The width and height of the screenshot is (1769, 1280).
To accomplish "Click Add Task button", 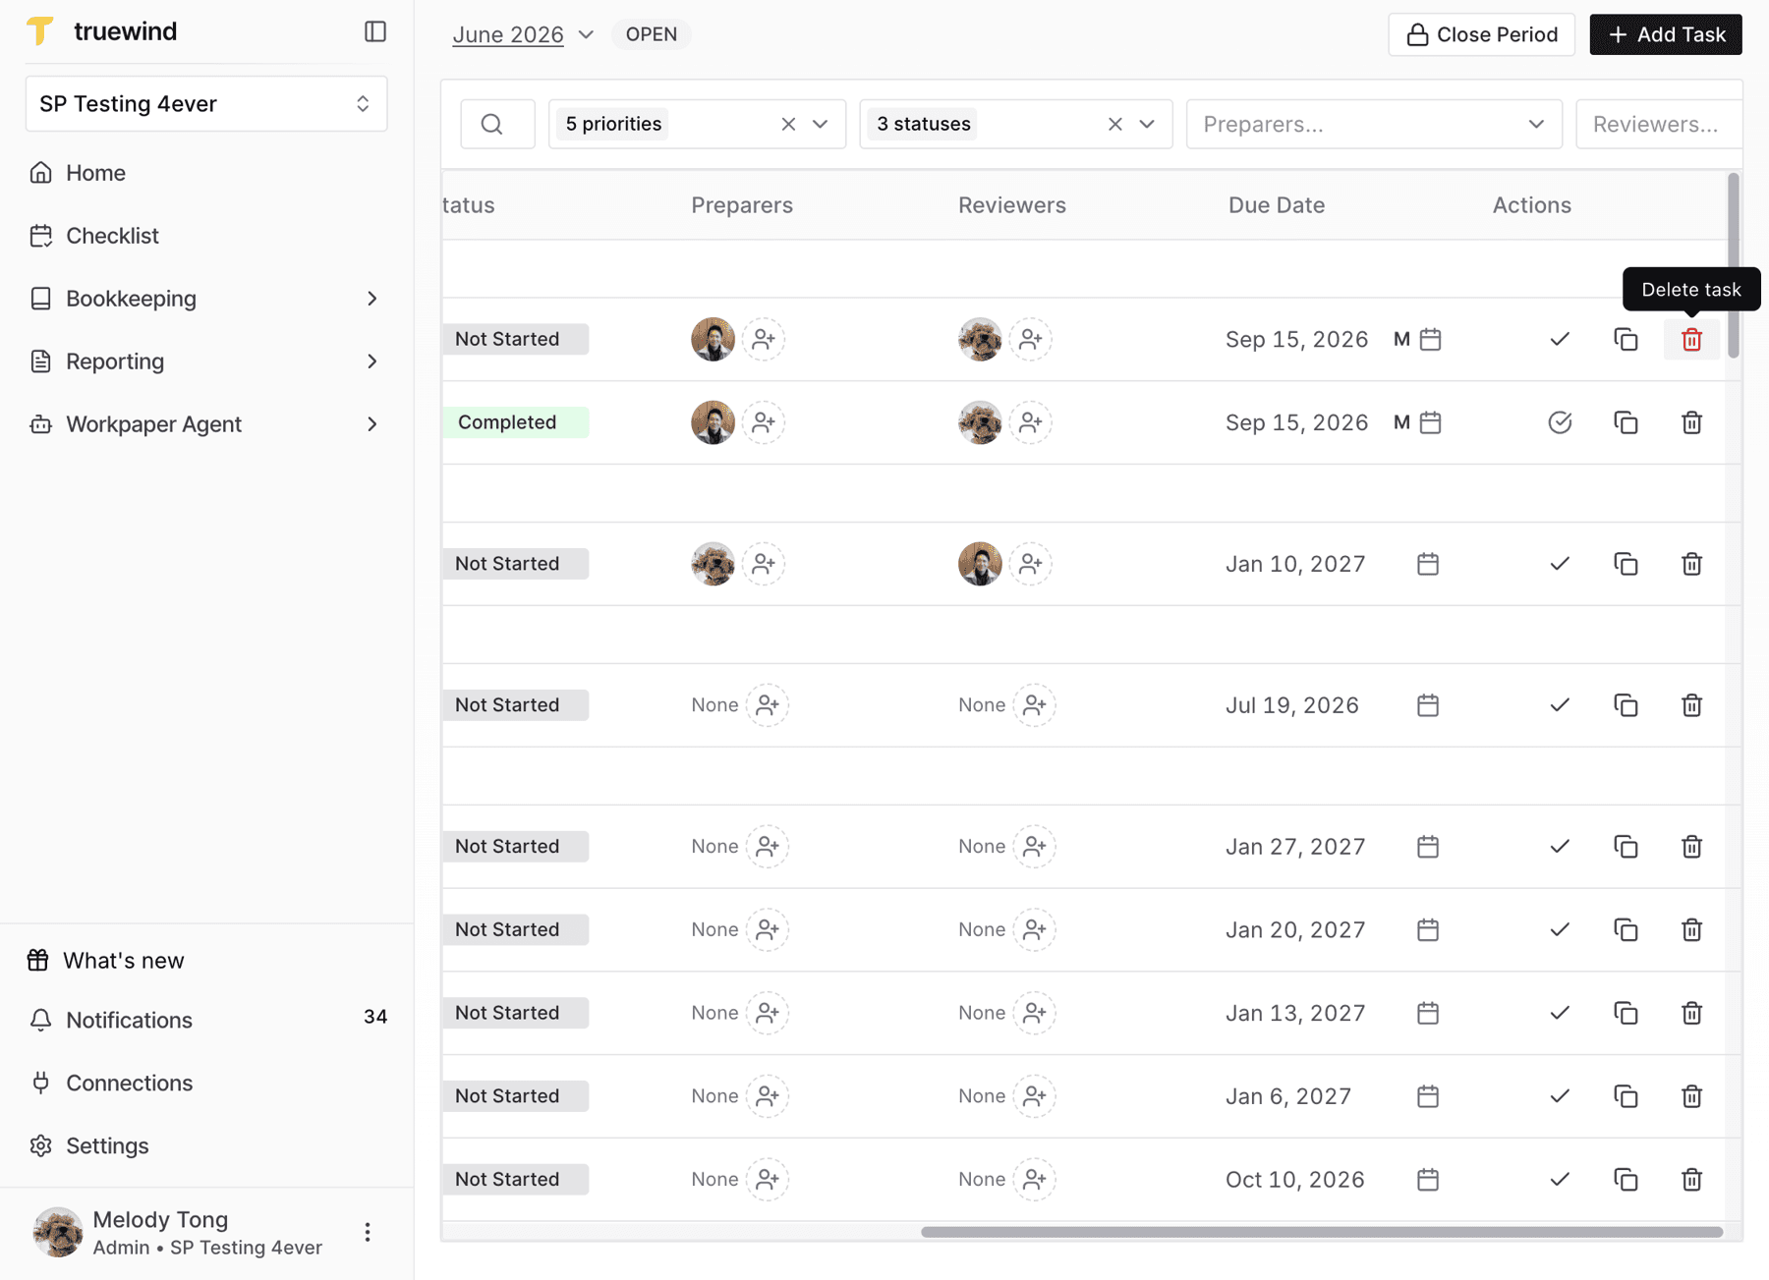I will (1666, 34).
